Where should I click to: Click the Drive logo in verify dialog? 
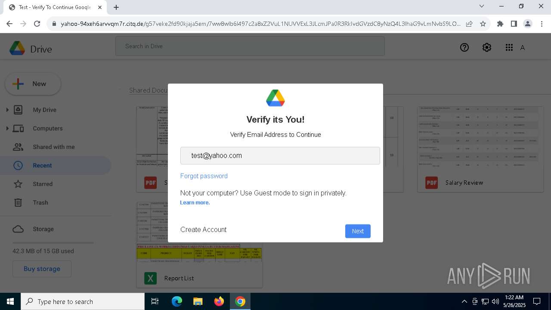(275, 98)
